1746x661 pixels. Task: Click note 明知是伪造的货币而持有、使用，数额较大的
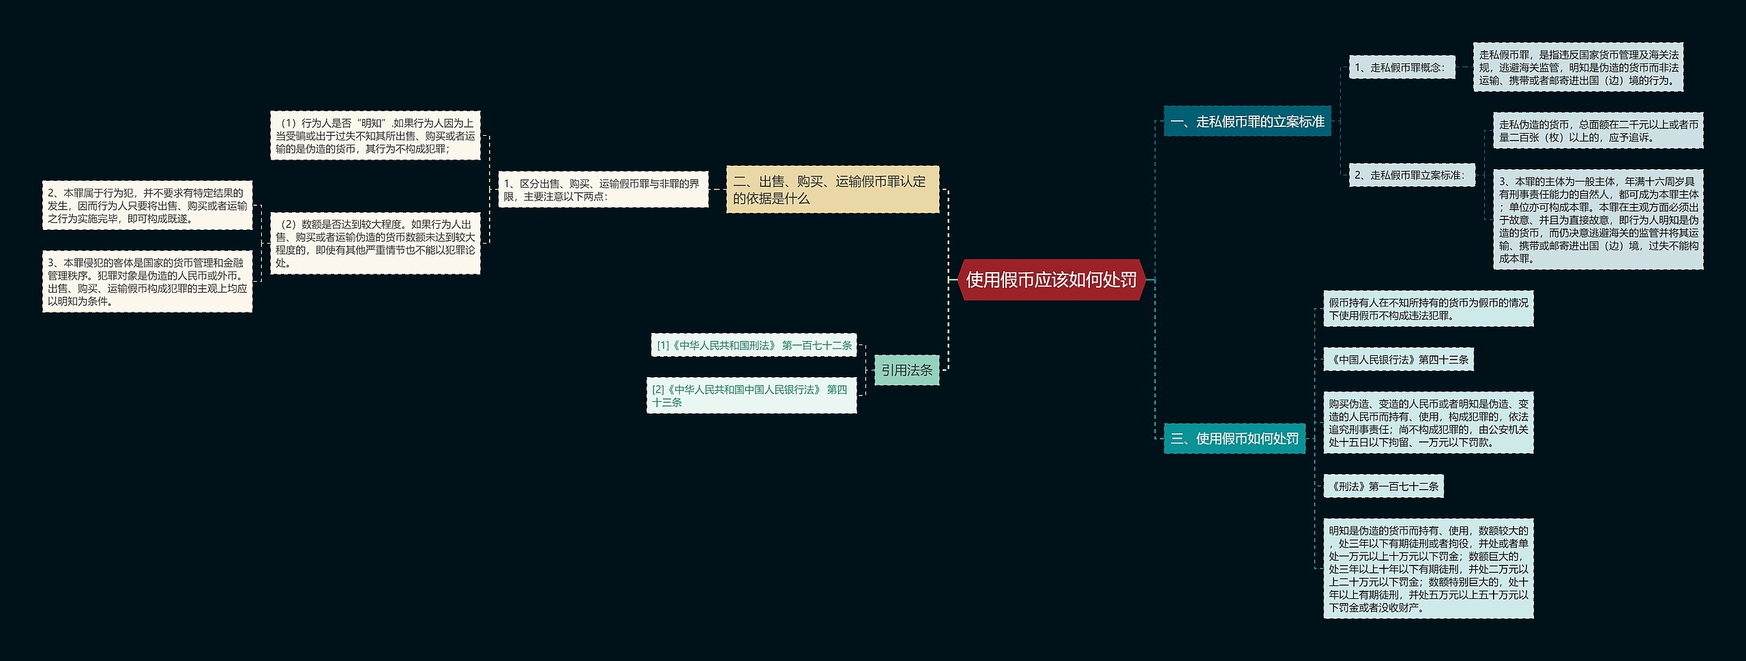pyautogui.click(x=1428, y=569)
